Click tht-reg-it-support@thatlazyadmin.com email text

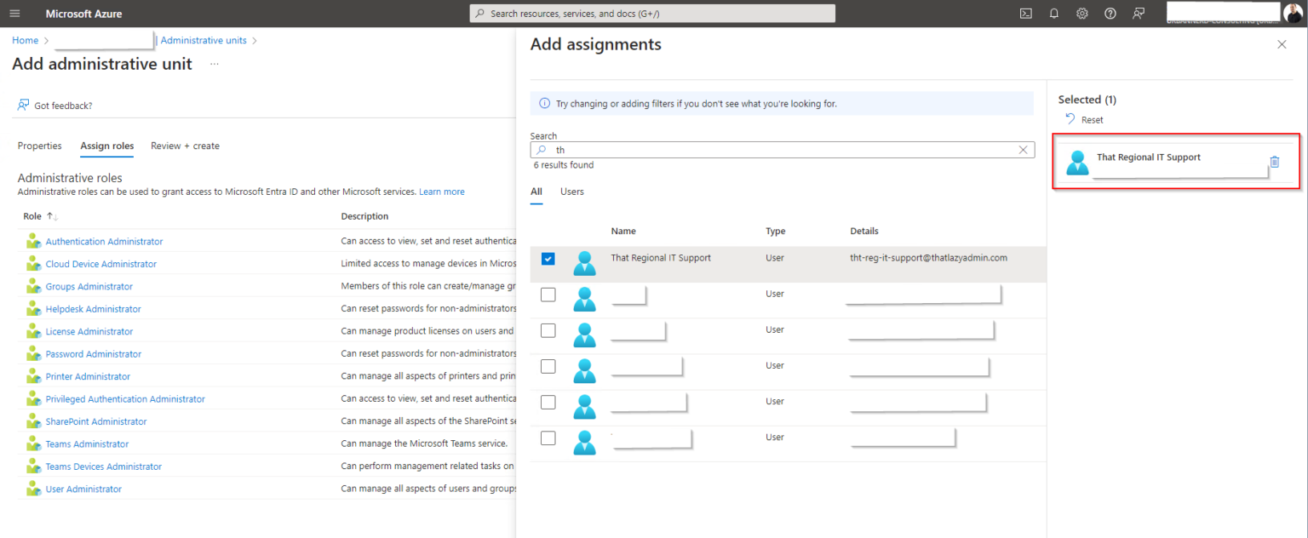929,257
